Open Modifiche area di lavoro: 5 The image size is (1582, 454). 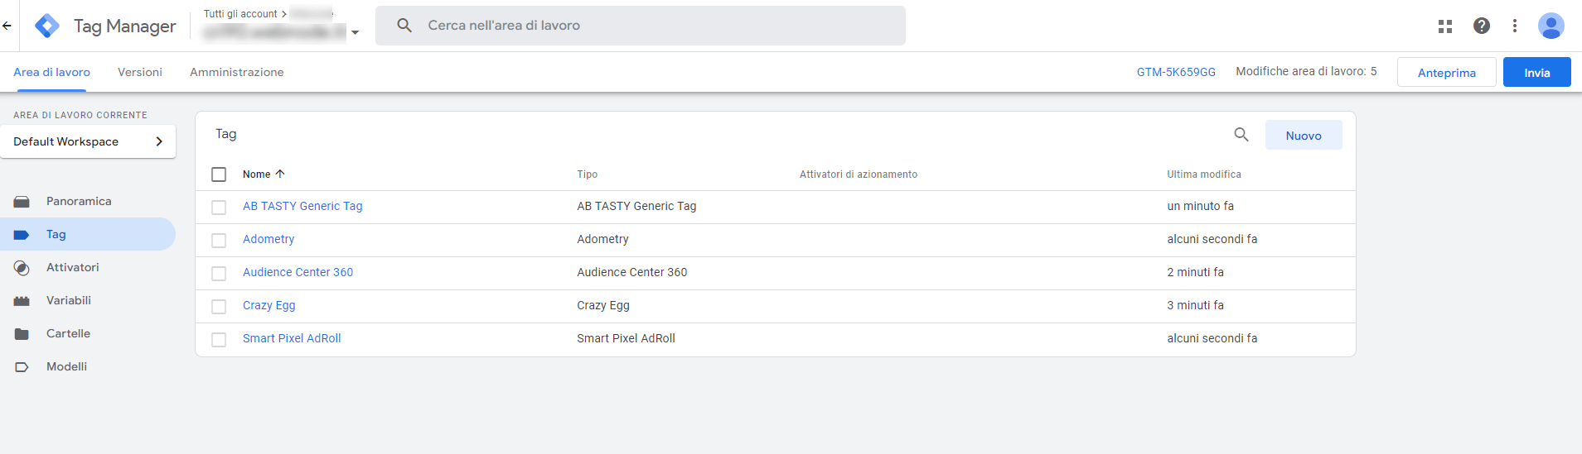1306,71
